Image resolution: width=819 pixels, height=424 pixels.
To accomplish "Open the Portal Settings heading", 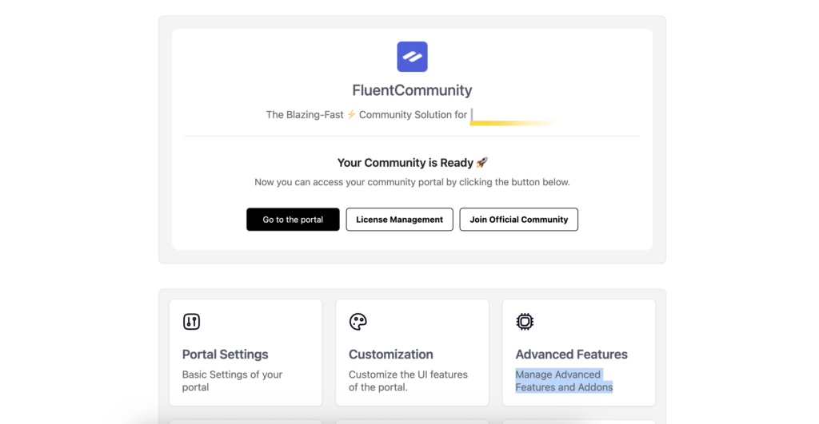I will [x=225, y=354].
